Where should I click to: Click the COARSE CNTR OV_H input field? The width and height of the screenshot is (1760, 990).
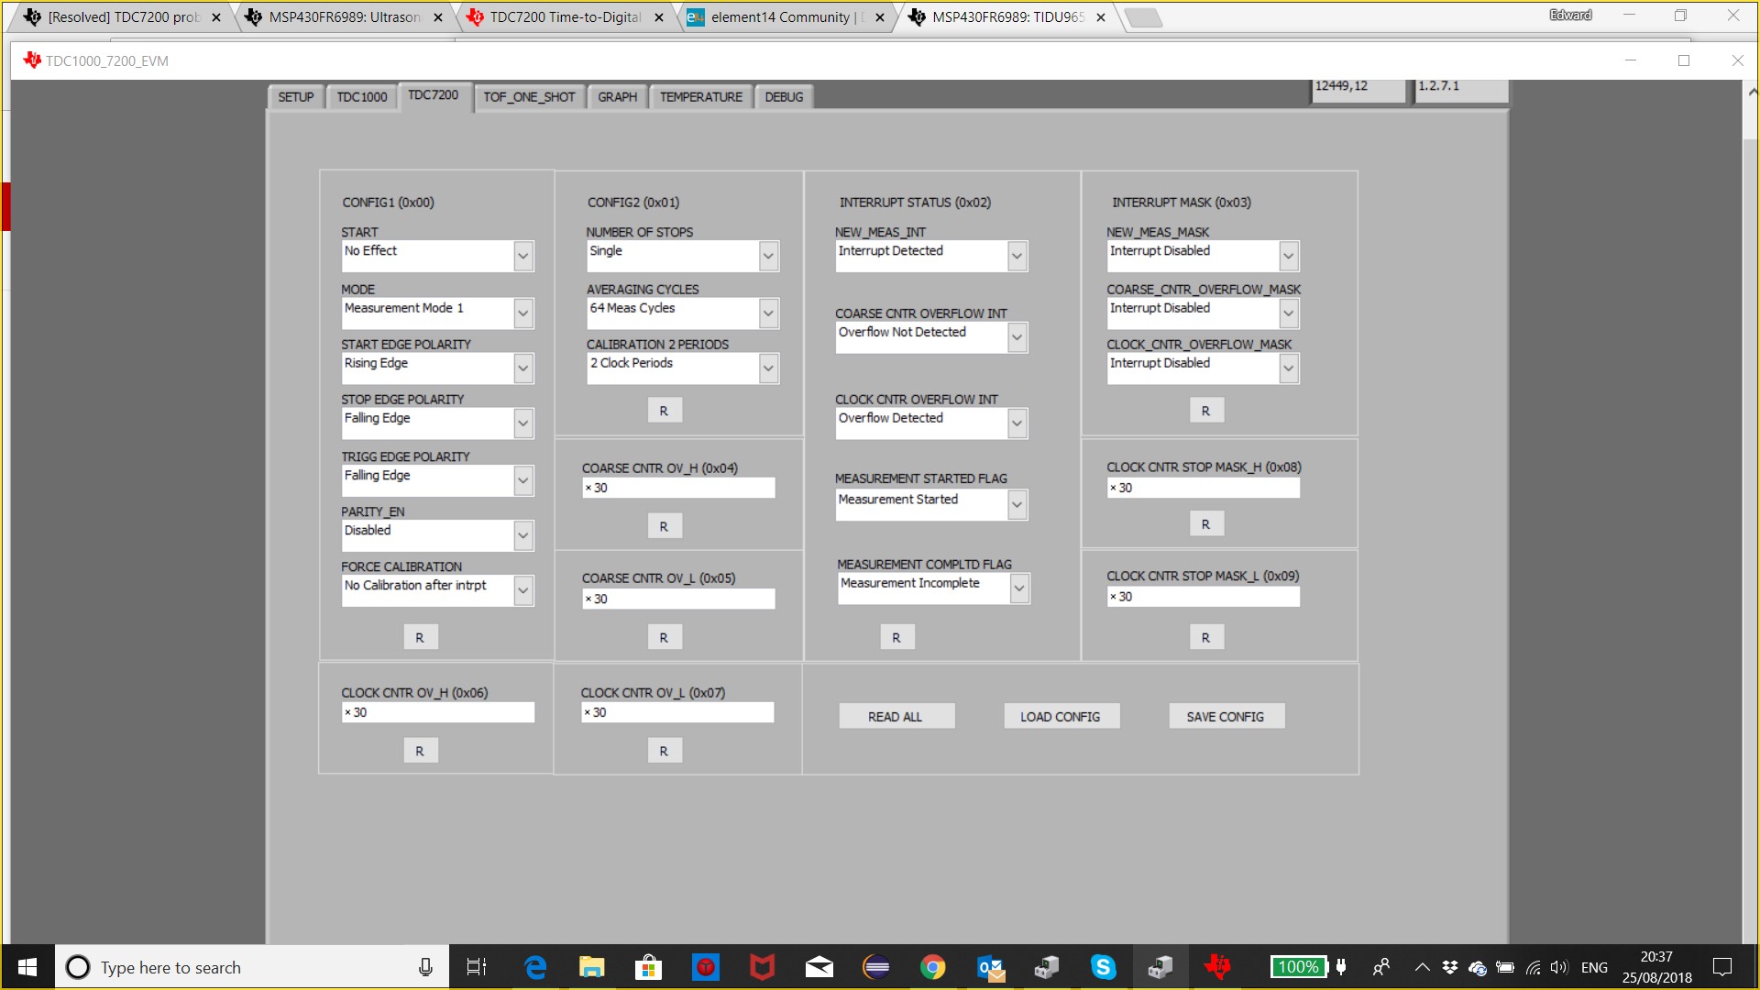678,489
